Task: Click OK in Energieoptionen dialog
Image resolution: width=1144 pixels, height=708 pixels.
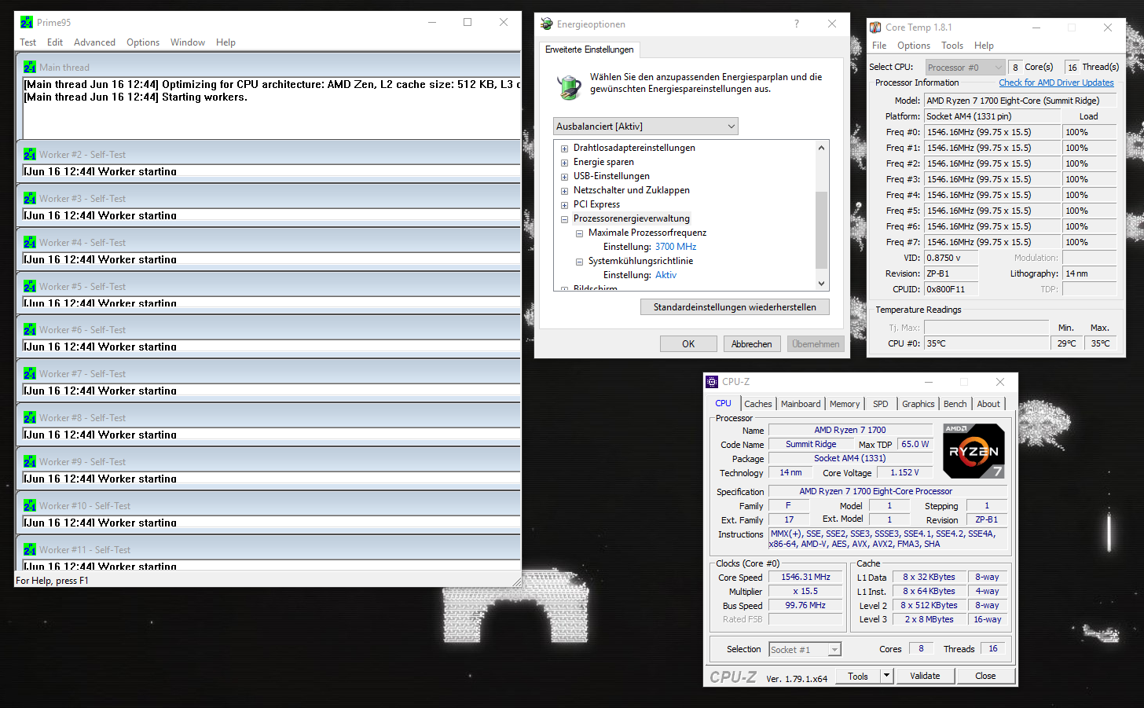Action: (x=688, y=344)
